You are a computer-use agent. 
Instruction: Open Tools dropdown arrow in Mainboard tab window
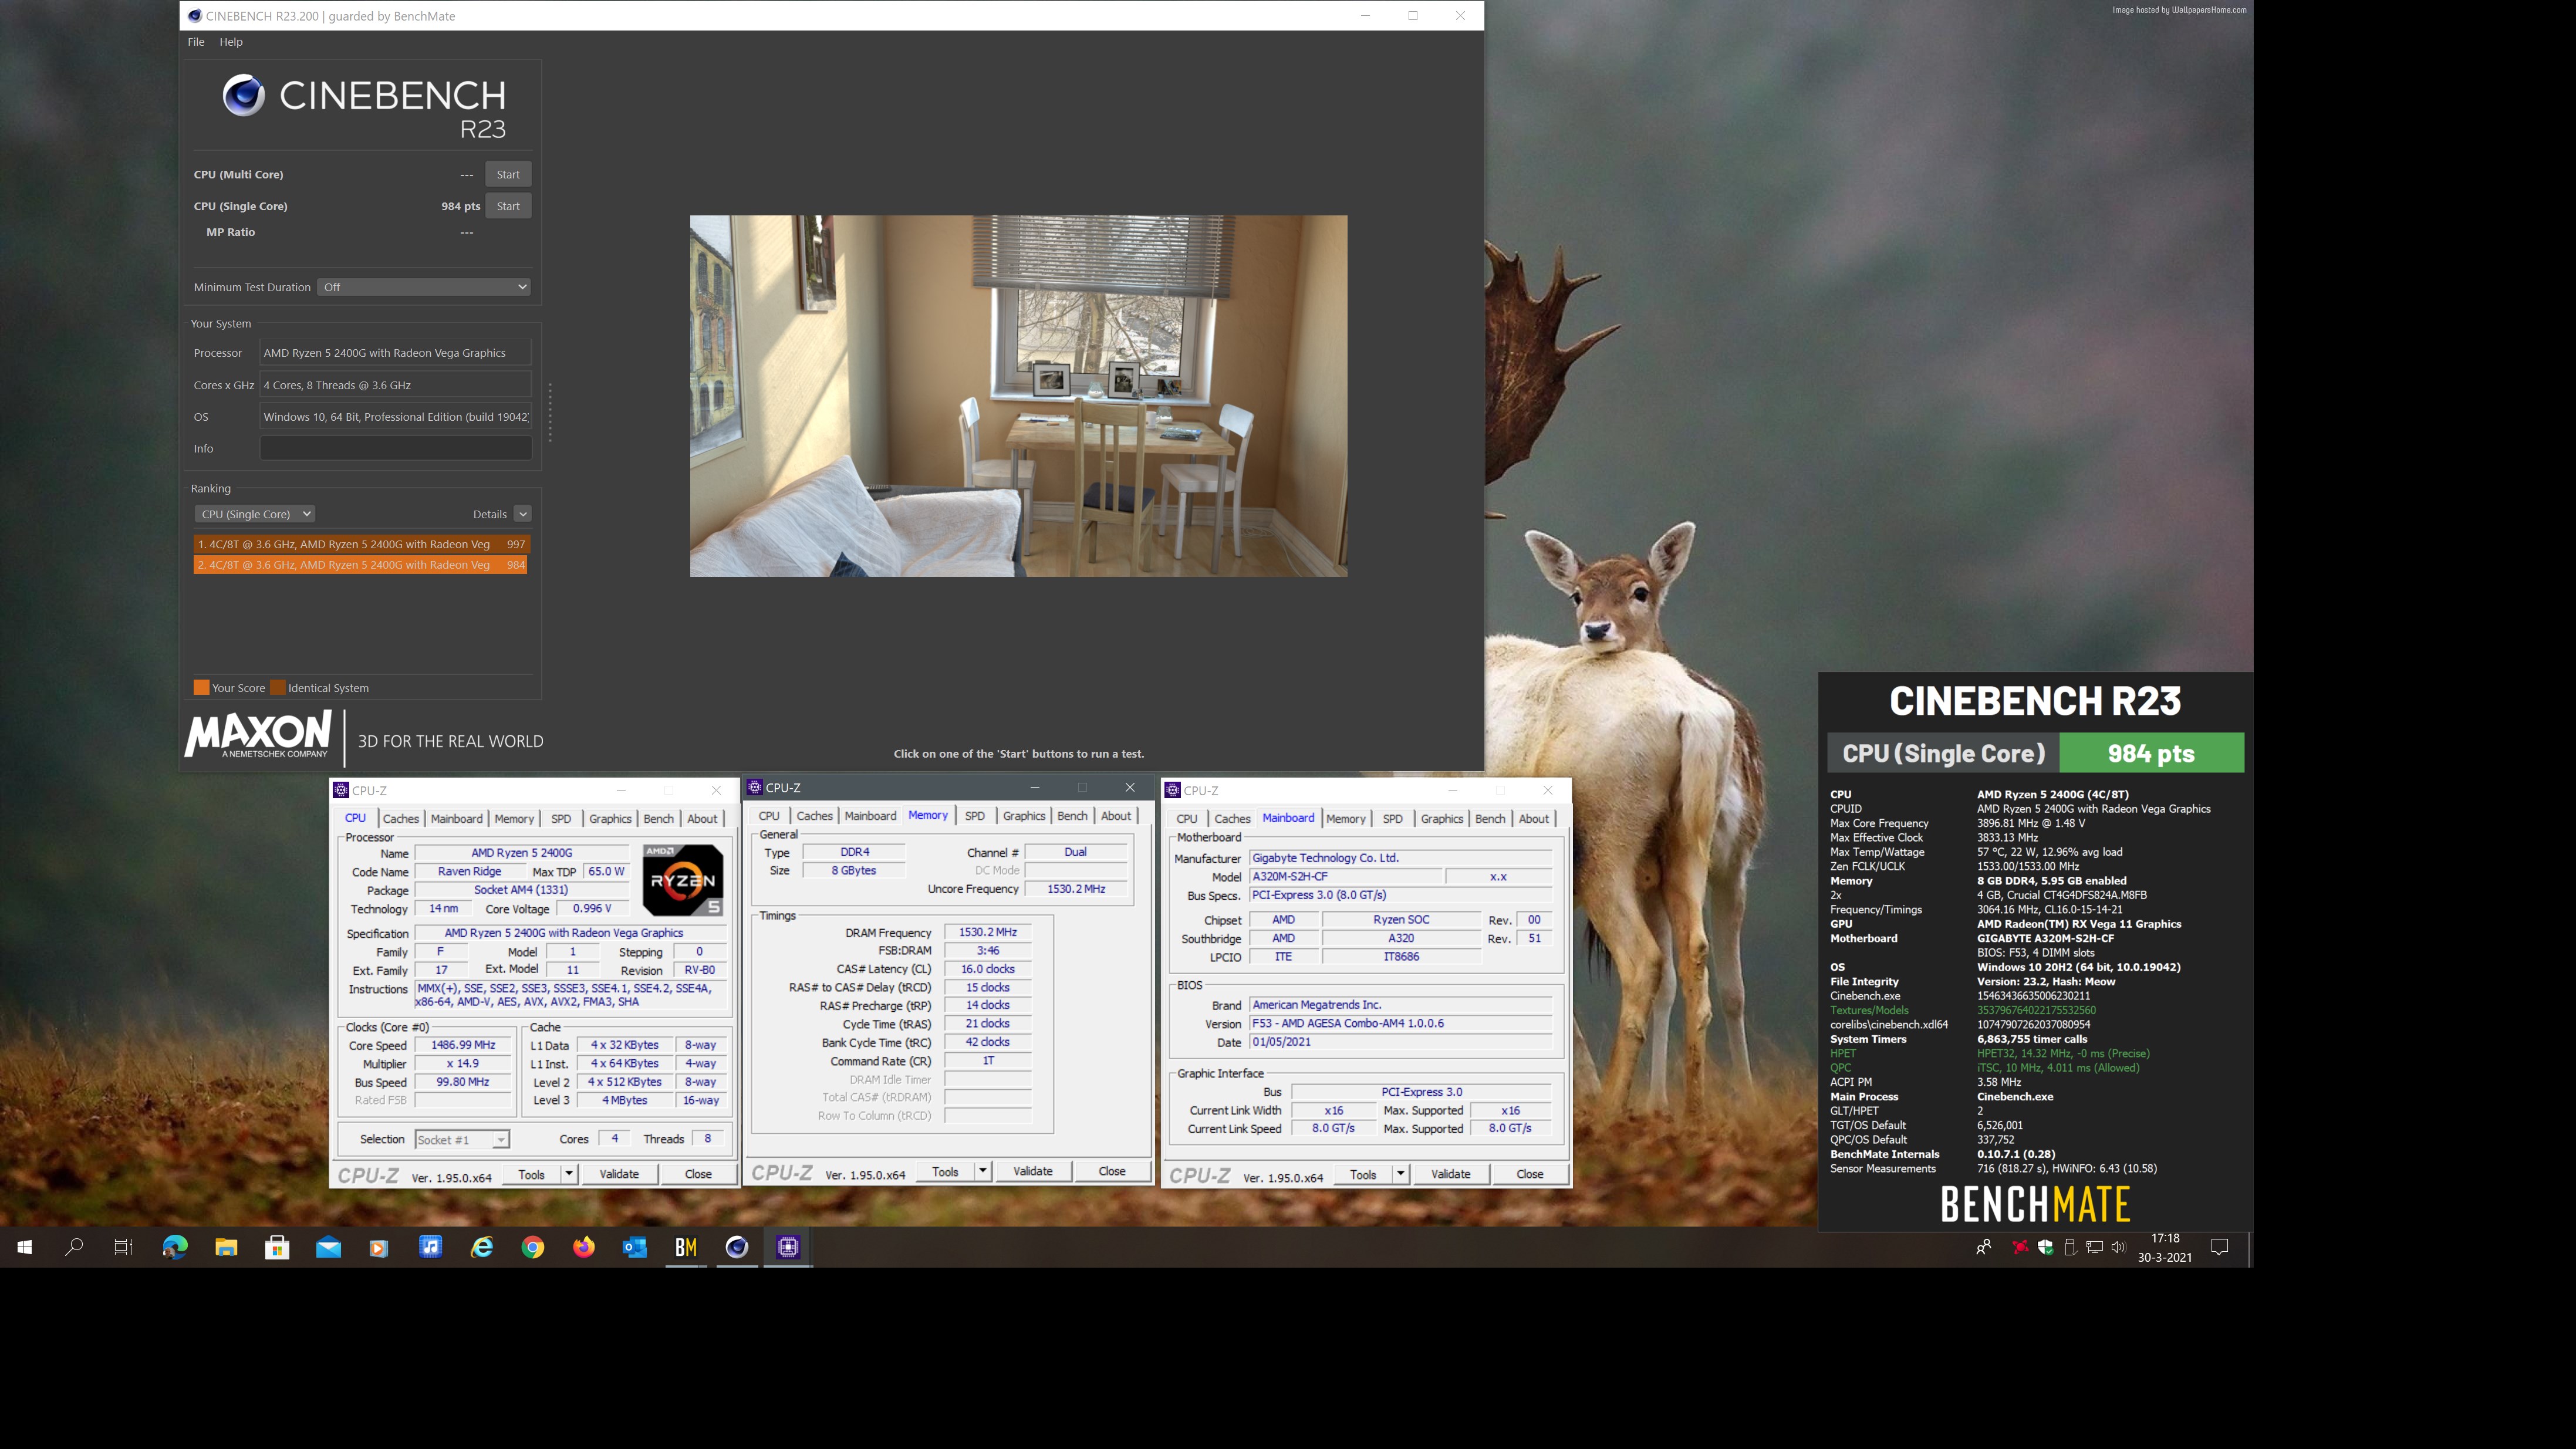click(1400, 1174)
